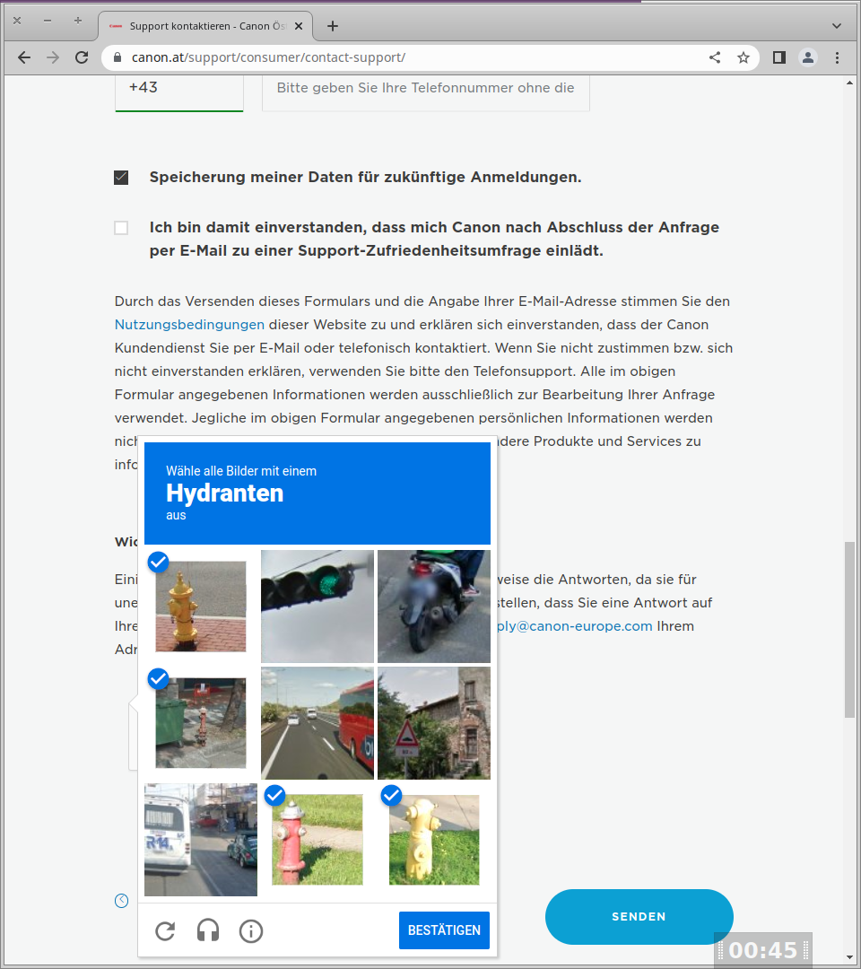
Task: Click the phone number input field
Action: [425, 89]
